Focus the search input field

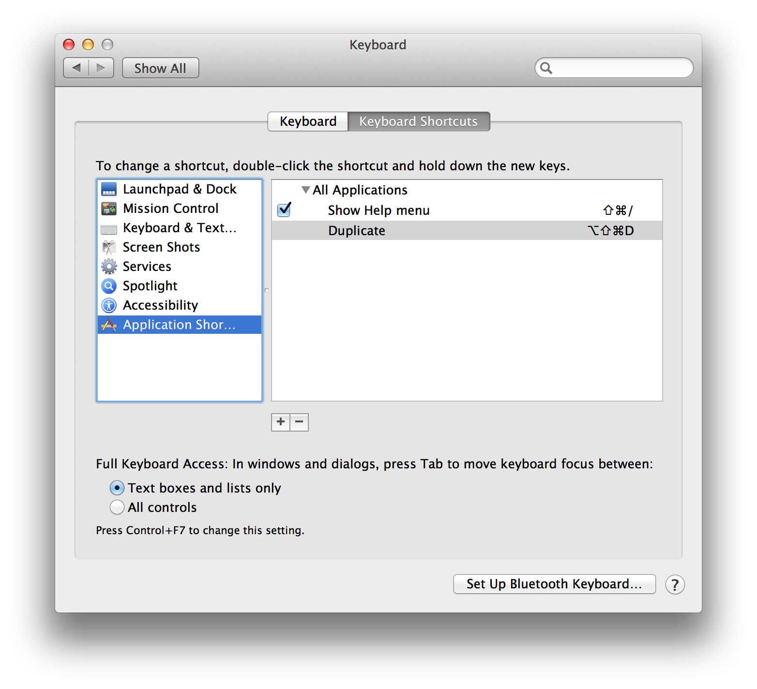point(614,68)
